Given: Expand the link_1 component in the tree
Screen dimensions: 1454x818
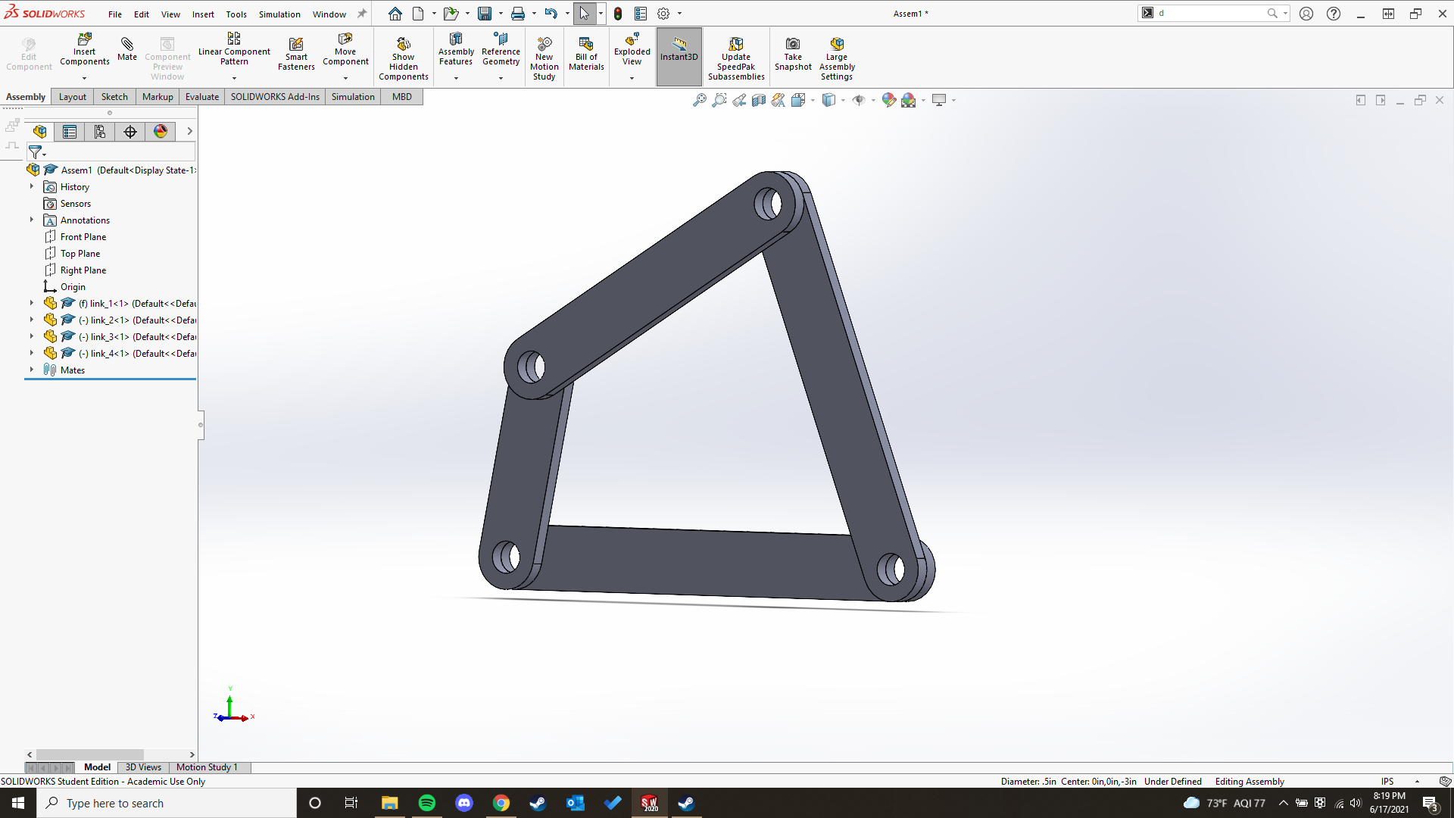Looking at the screenshot, I should tap(30, 303).
